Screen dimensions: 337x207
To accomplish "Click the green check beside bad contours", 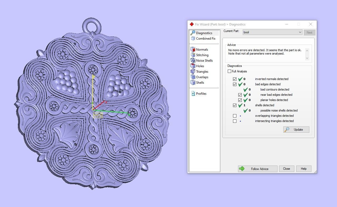I will click(x=245, y=89).
